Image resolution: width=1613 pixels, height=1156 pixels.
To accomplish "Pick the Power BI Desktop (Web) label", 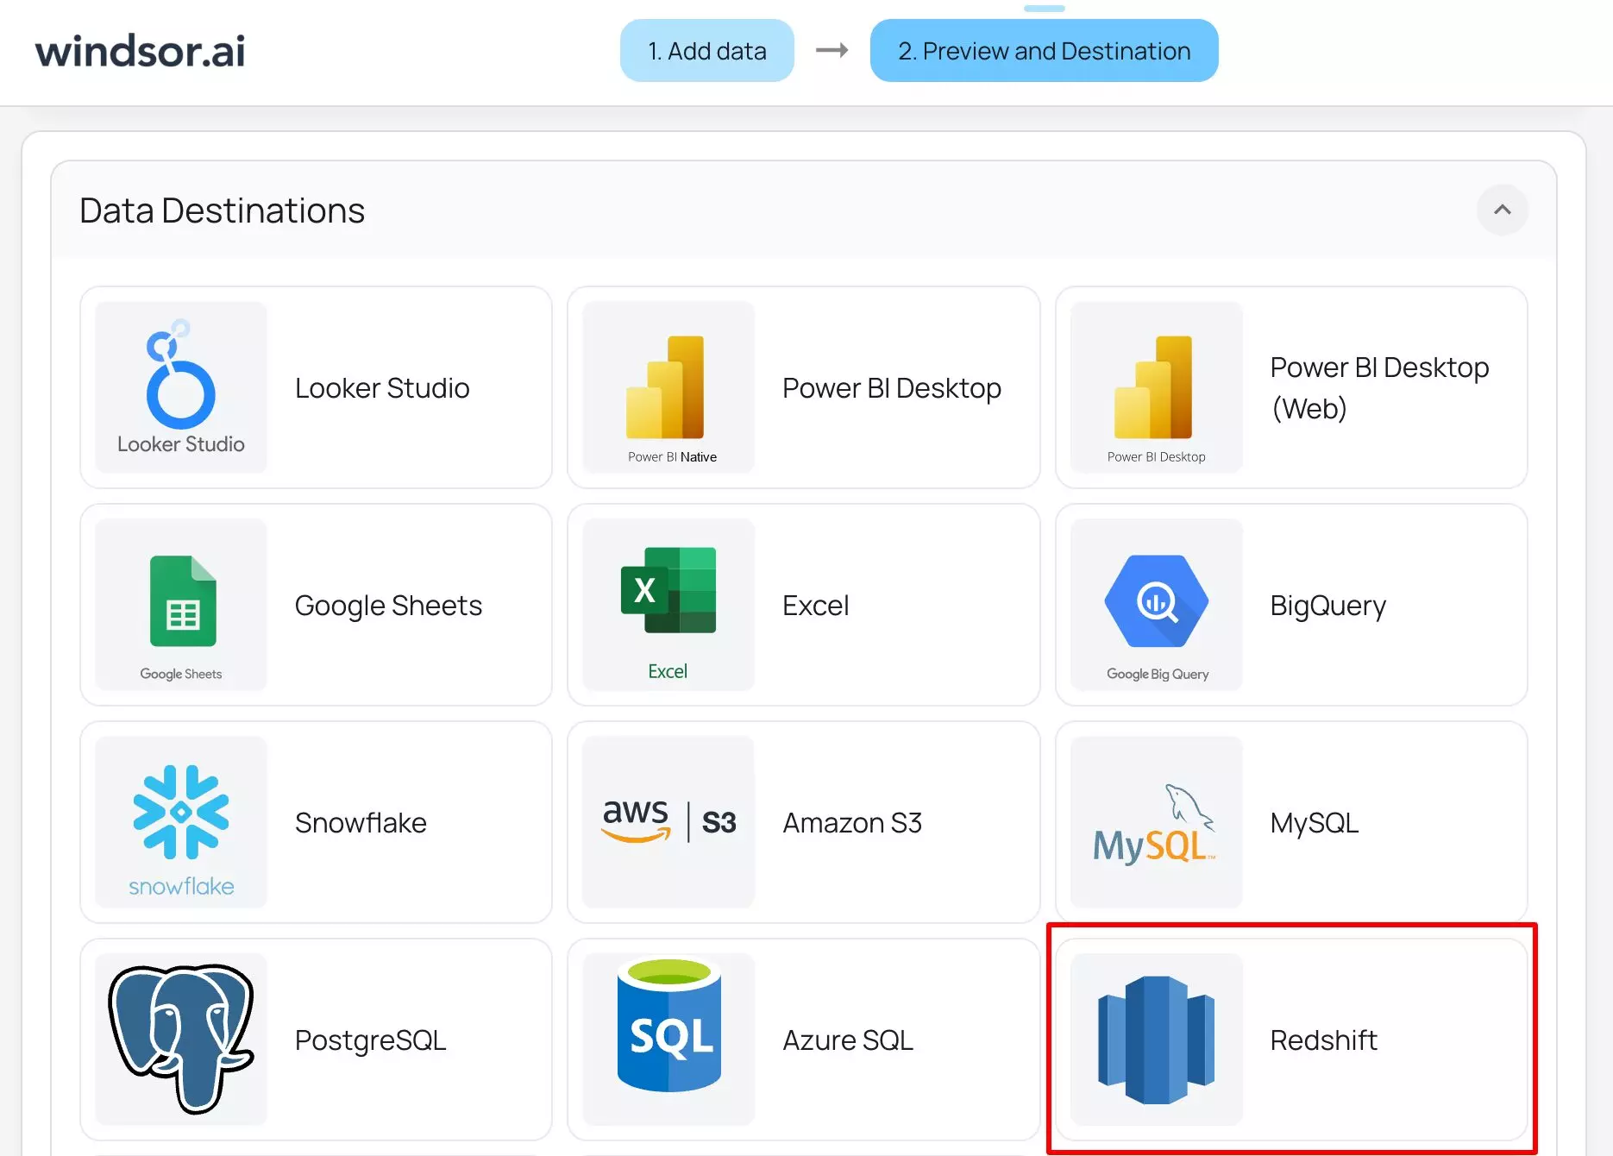I will [x=1379, y=387].
